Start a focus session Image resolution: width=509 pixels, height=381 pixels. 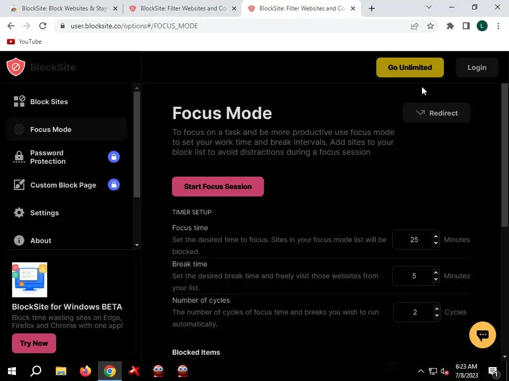pos(218,187)
